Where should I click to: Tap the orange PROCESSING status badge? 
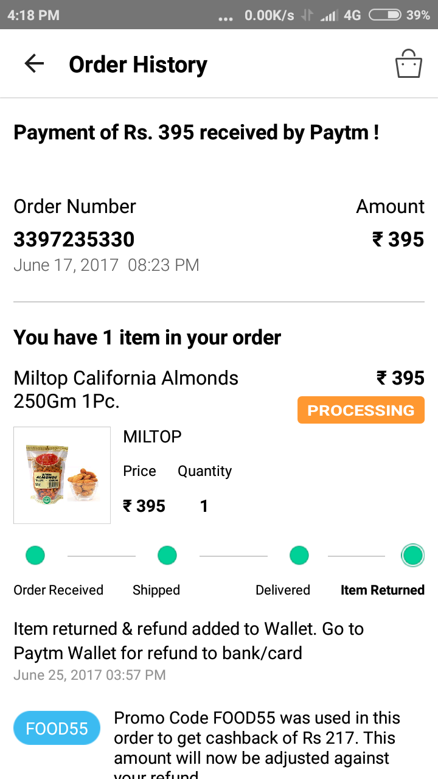click(361, 410)
